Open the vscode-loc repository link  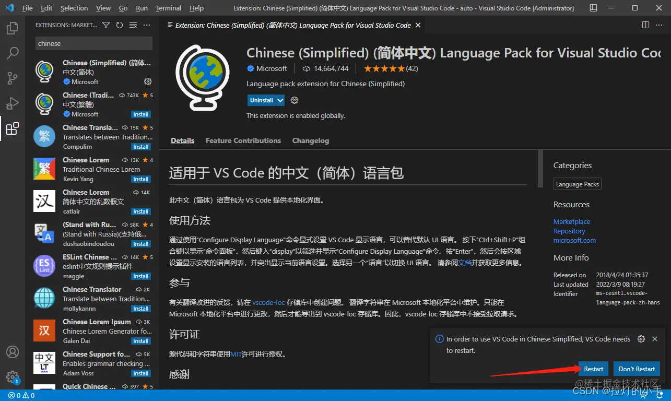(268, 302)
